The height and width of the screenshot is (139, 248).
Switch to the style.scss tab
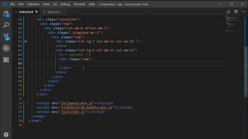53,12
